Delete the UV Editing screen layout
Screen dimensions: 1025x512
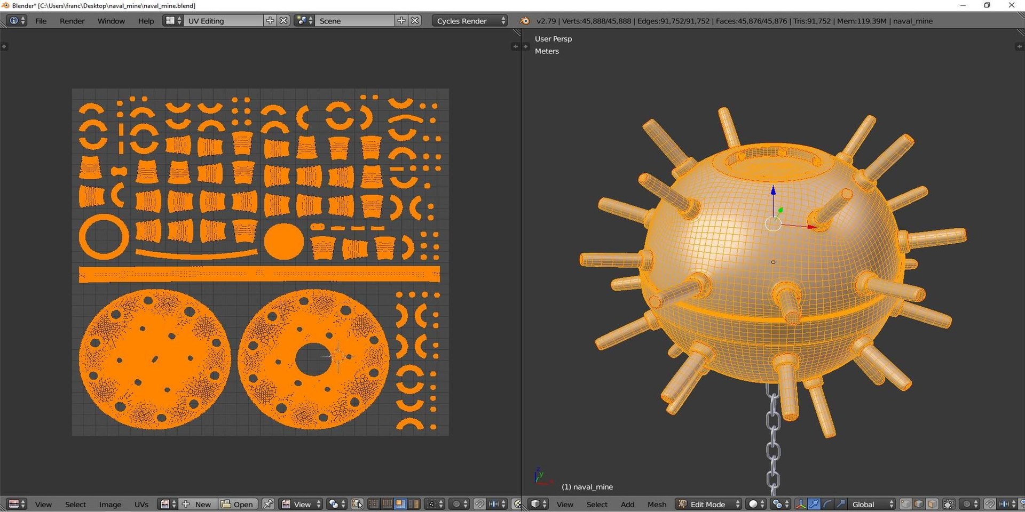tap(283, 21)
